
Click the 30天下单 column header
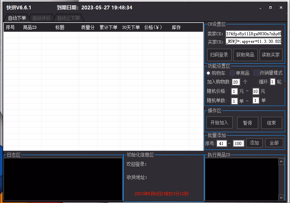tap(131, 28)
